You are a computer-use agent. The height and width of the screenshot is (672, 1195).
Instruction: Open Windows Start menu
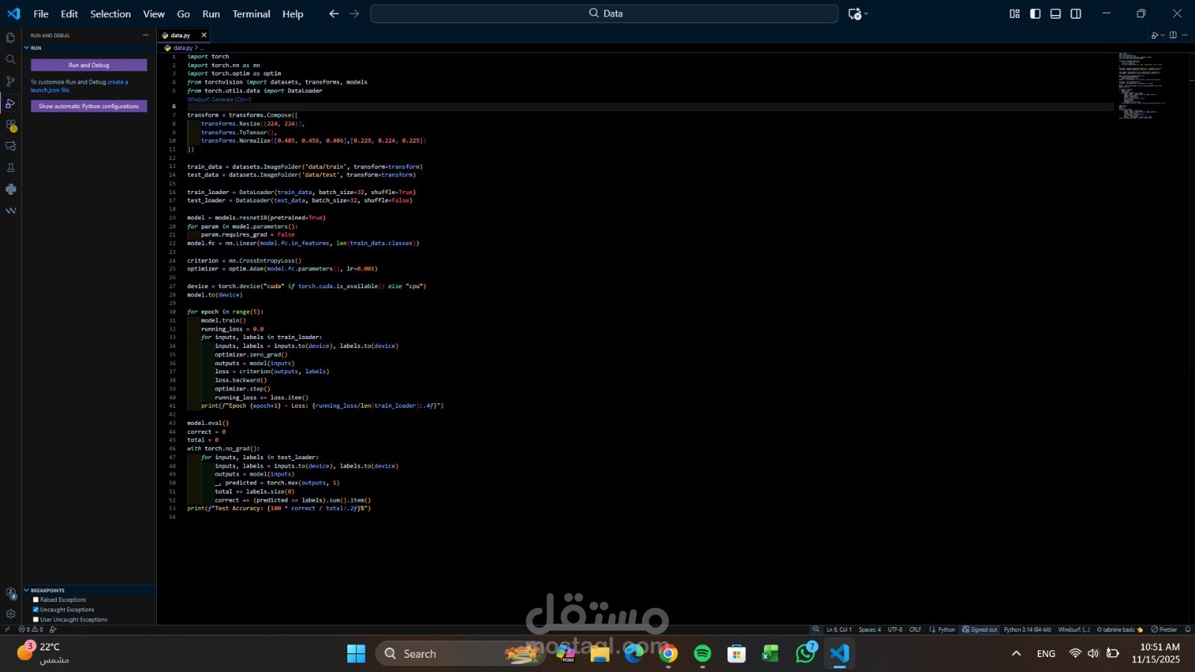356,653
